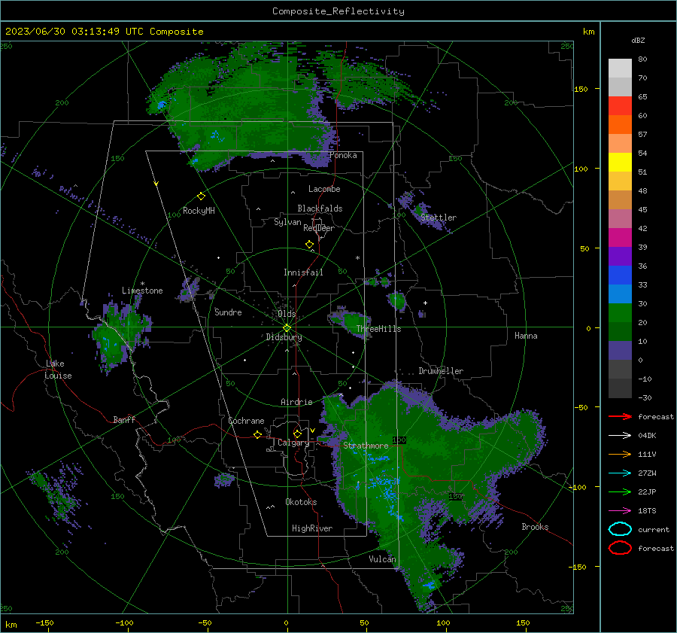Viewport: 677px width, 633px height.
Task: Click the yellow diamond marker below RedDeer
Action: click(x=310, y=245)
